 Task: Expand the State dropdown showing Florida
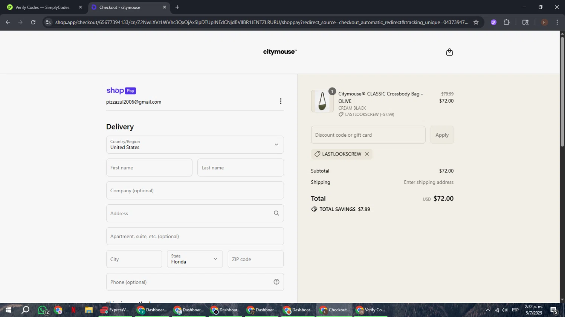point(195,259)
